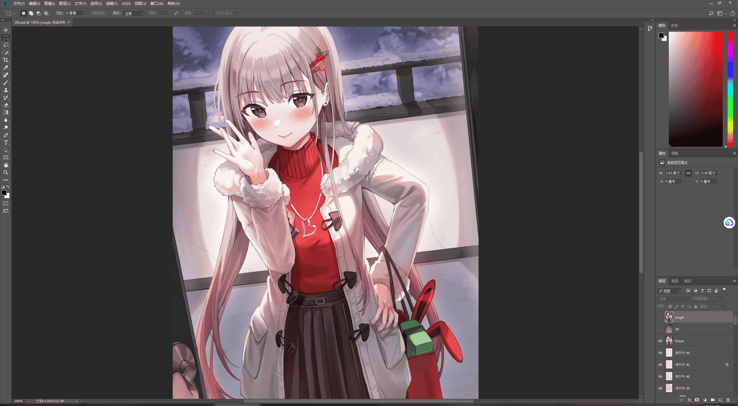The image size is (738, 406).
Task: Select the Horizontal Type tool
Action: [6, 142]
